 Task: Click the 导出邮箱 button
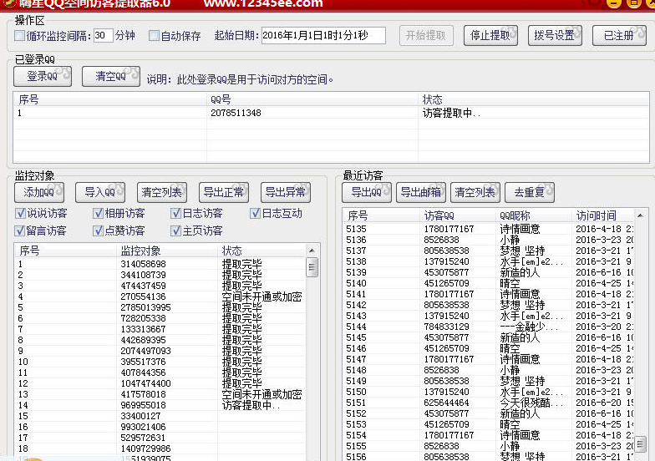pyautogui.click(x=421, y=192)
